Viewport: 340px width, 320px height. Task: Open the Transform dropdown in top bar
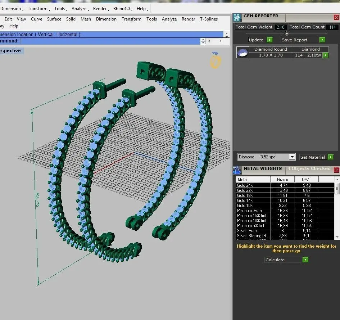pyautogui.click(x=39, y=9)
